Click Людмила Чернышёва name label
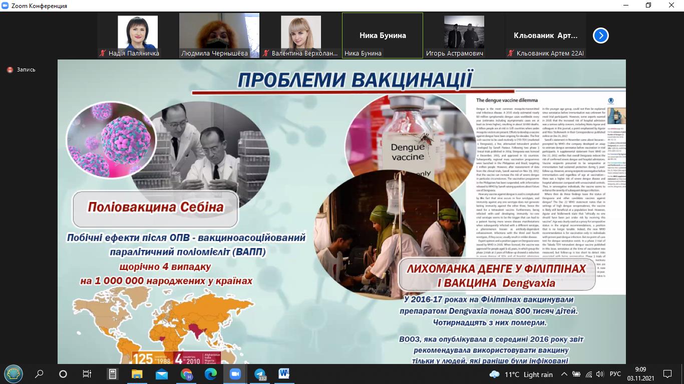The height and width of the screenshot is (384, 684). tap(214, 53)
